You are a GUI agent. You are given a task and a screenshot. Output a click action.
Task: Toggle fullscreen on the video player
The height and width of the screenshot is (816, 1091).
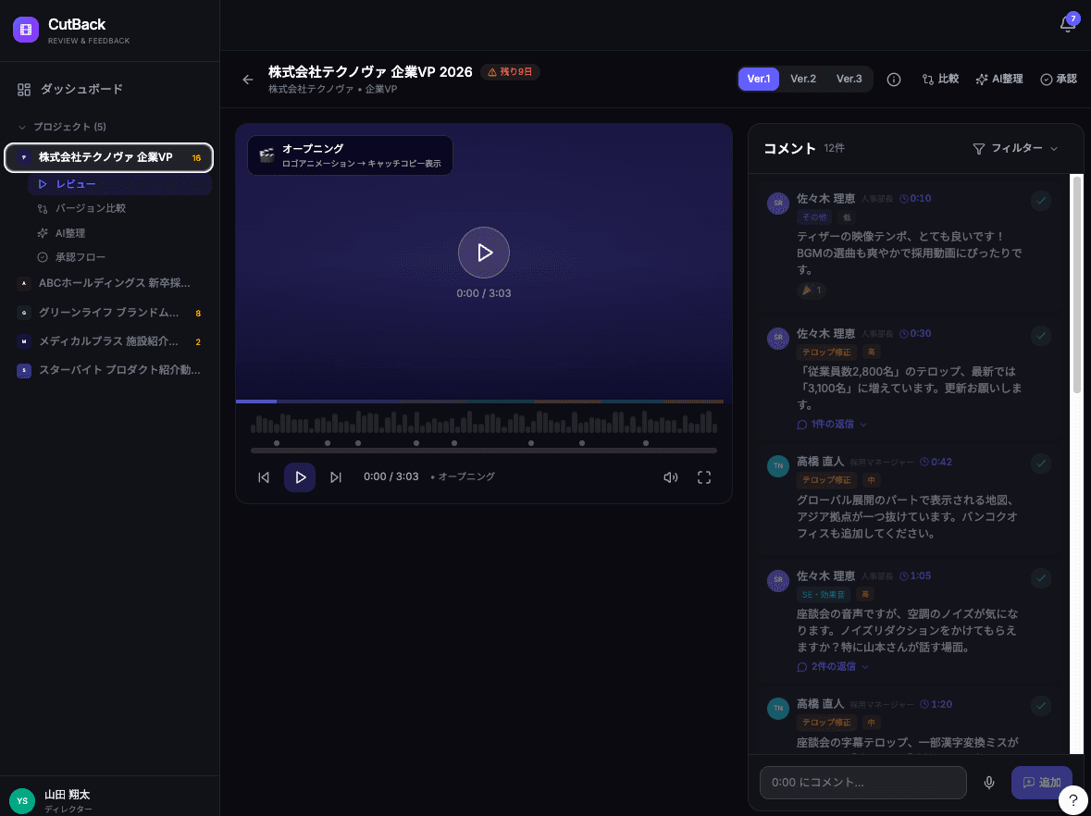[x=704, y=477]
